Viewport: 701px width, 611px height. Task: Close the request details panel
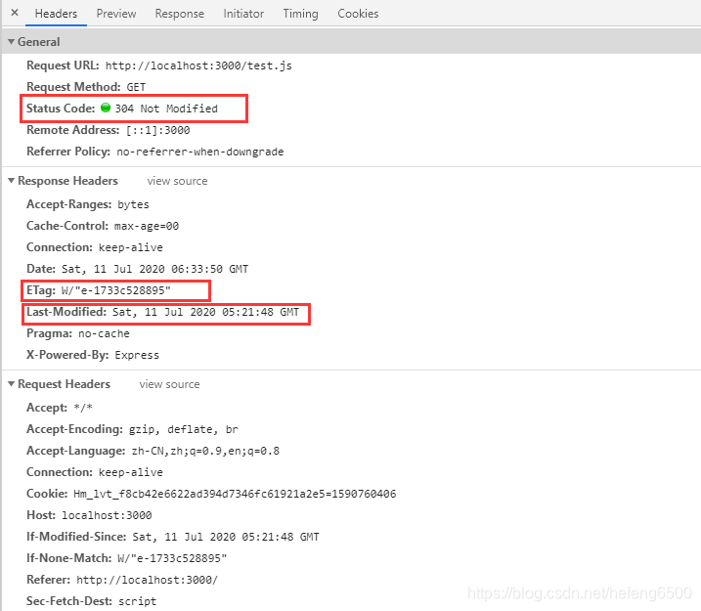(15, 13)
